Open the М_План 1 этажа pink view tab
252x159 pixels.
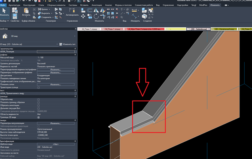(x=113, y=29)
